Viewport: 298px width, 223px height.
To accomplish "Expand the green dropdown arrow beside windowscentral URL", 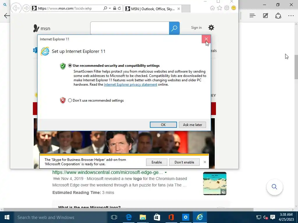I will [x=166, y=172].
